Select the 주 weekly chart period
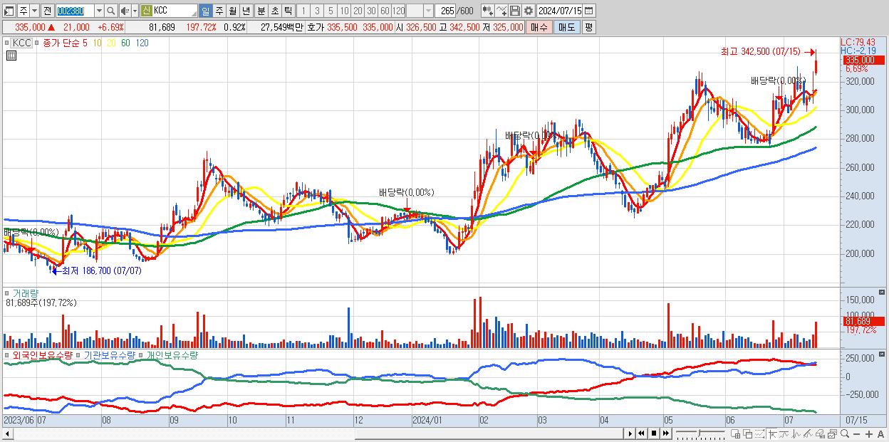 219,11
